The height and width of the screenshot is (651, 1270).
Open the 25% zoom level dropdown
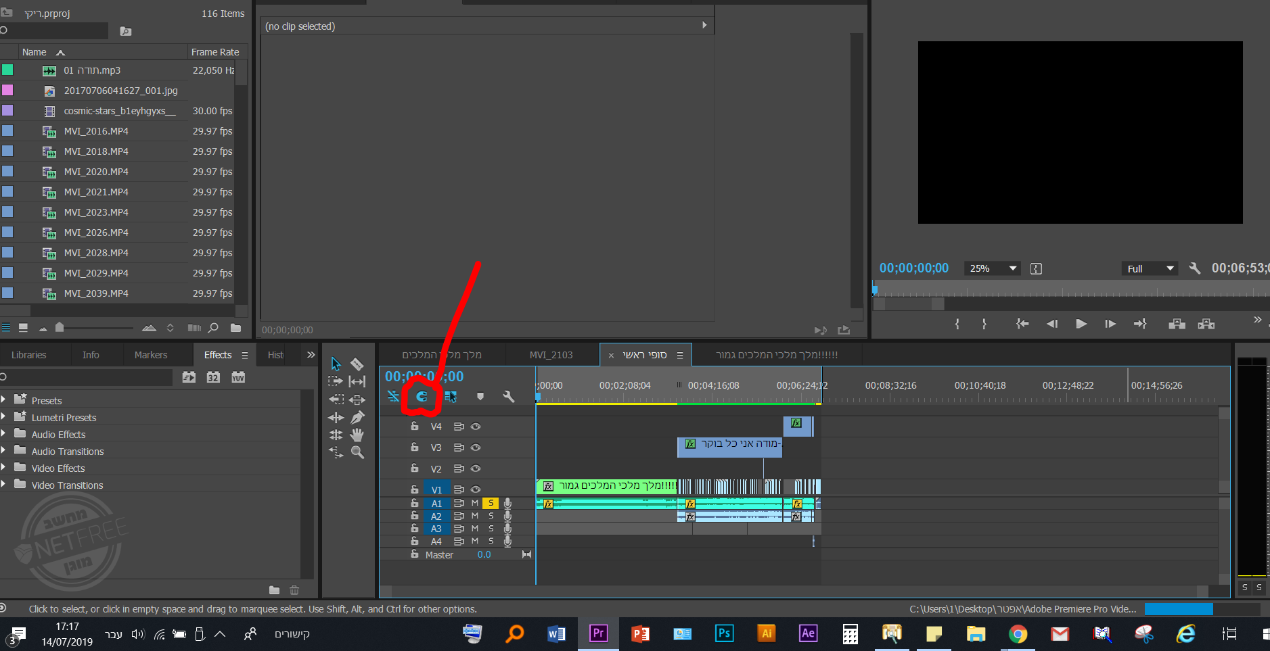(x=993, y=268)
